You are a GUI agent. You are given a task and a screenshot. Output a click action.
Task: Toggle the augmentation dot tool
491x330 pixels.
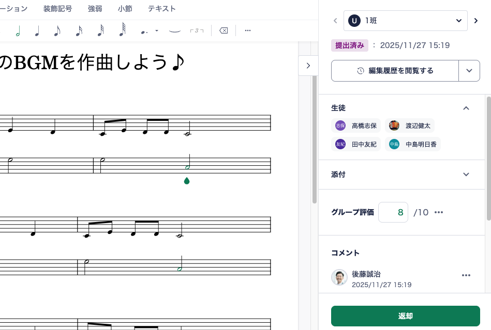click(x=143, y=31)
